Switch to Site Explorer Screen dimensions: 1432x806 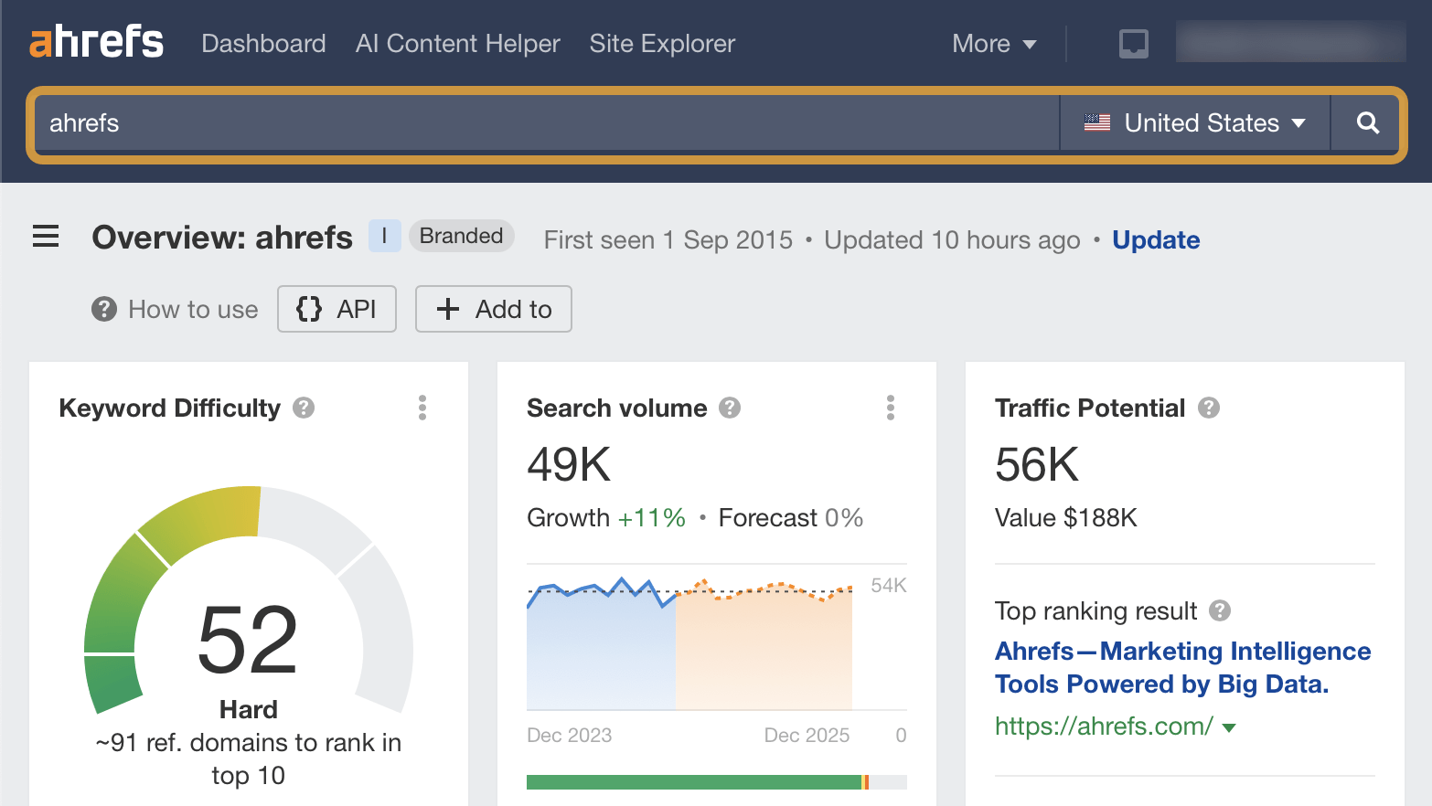pyautogui.click(x=661, y=43)
